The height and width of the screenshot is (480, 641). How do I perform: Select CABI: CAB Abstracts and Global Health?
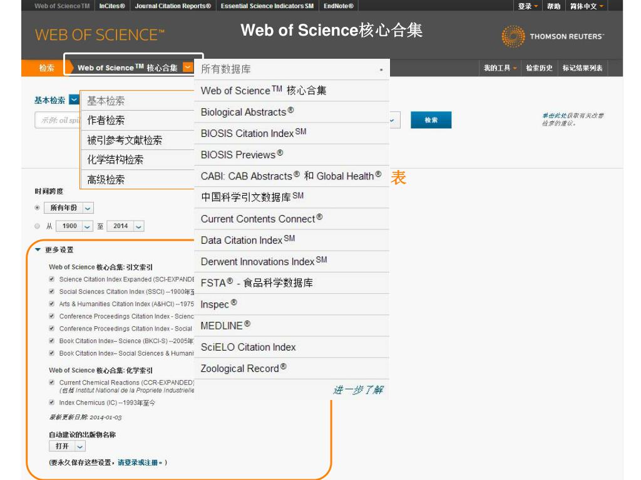click(x=292, y=176)
